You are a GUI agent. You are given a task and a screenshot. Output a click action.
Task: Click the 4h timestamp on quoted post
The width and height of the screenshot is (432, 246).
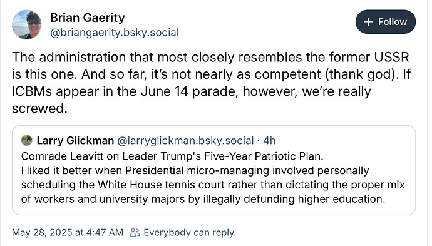[x=269, y=140]
